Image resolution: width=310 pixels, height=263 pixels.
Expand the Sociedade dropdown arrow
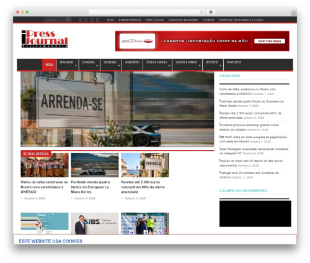(119, 66)
